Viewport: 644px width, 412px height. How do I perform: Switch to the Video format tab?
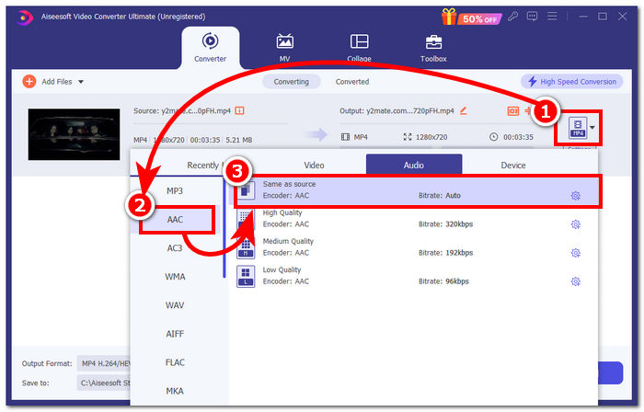(315, 165)
